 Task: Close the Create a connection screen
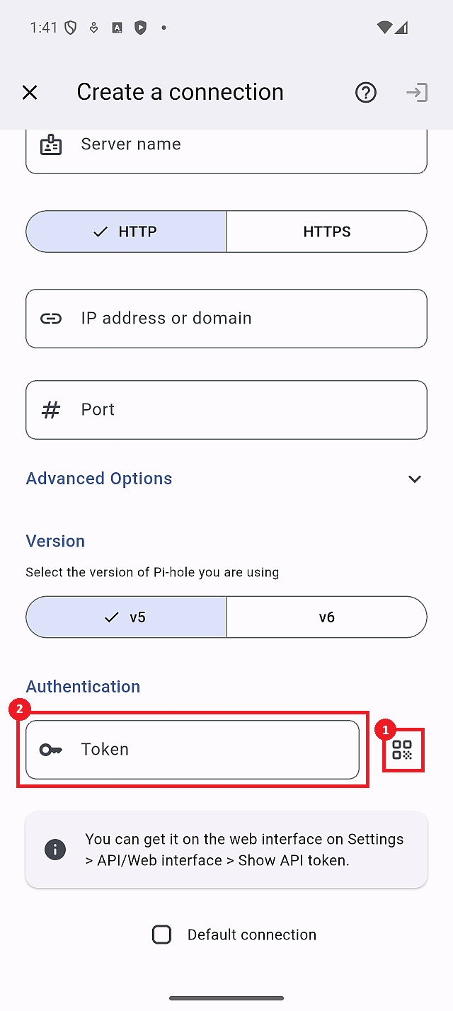click(x=30, y=92)
